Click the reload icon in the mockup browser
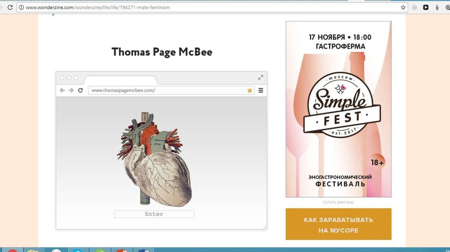Viewport: 450px width, 252px height. point(80,90)
